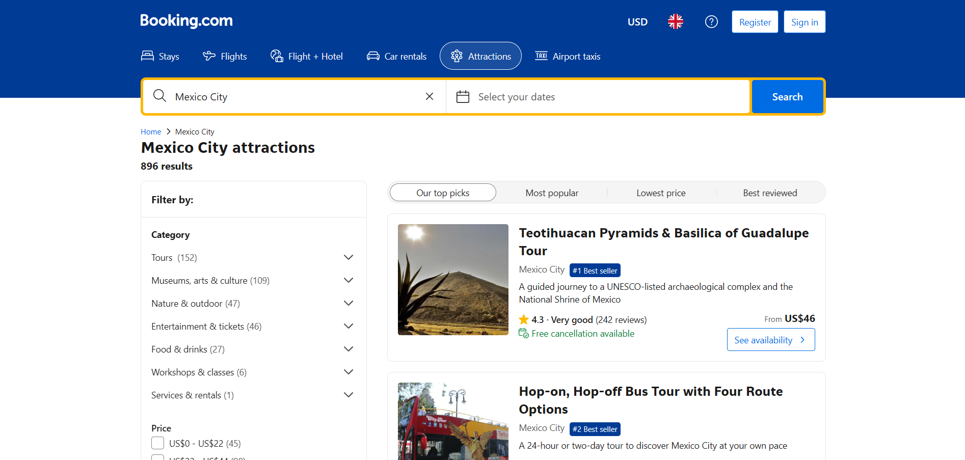Expand Entertainment & tickets category
This screenshot has width=965, height=460.
pyautogui.click(x=349, y=326)
